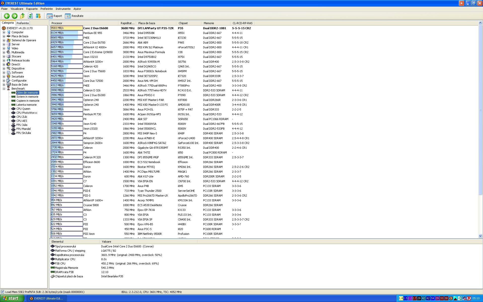Expand the Multimedia tree node
Viewport: 483px width, 302px height.
click(4, 52)
